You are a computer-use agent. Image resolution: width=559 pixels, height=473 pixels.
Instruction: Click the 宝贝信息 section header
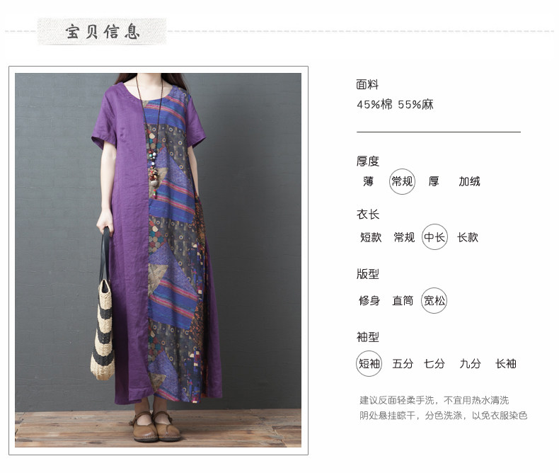point(102,32)
